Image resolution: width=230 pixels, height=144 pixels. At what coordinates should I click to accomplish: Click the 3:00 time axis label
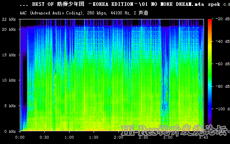pos(168,137)
